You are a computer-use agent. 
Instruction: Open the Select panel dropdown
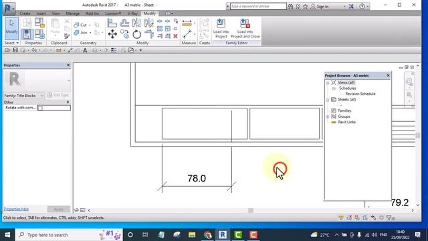[12, 43]
